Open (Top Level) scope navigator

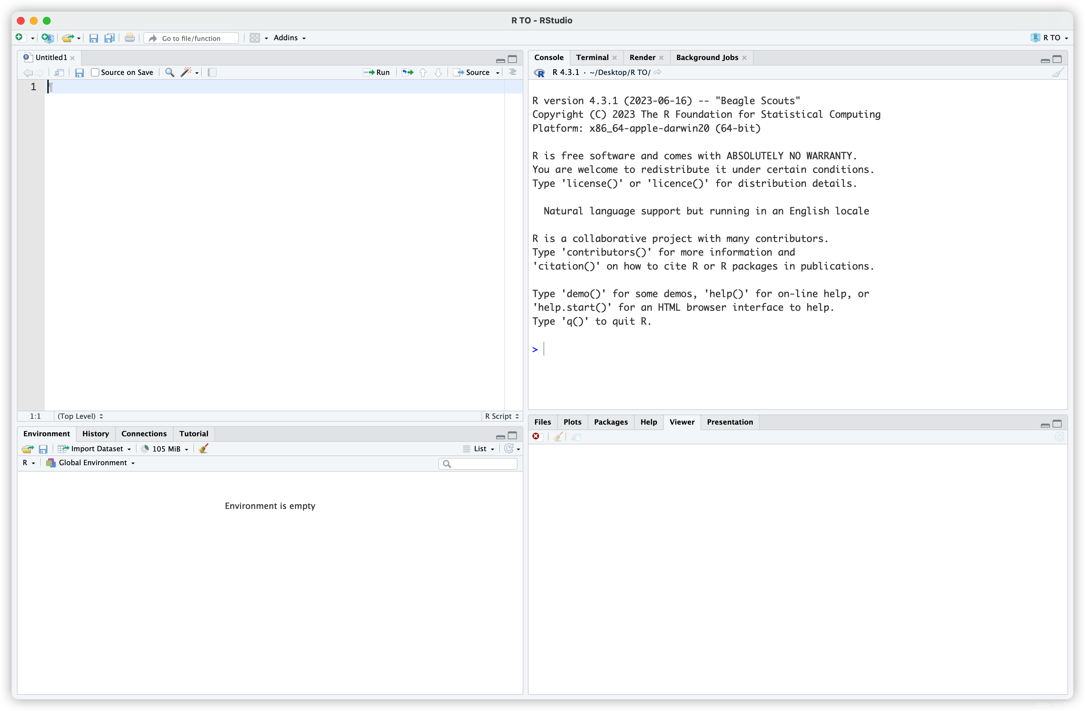pos(80,416)
